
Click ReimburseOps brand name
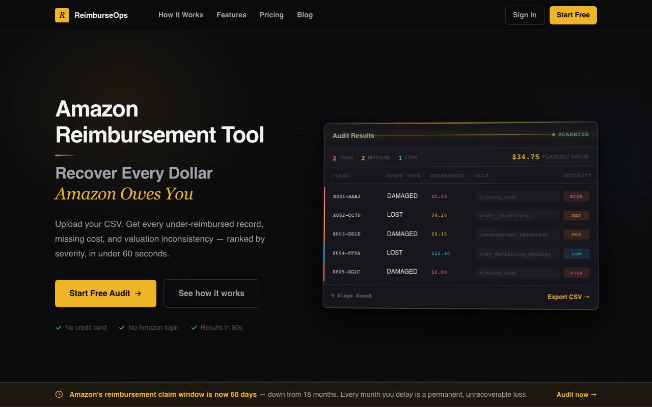[x=101, y=15]
